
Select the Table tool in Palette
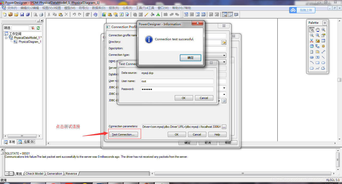[323, 41]
